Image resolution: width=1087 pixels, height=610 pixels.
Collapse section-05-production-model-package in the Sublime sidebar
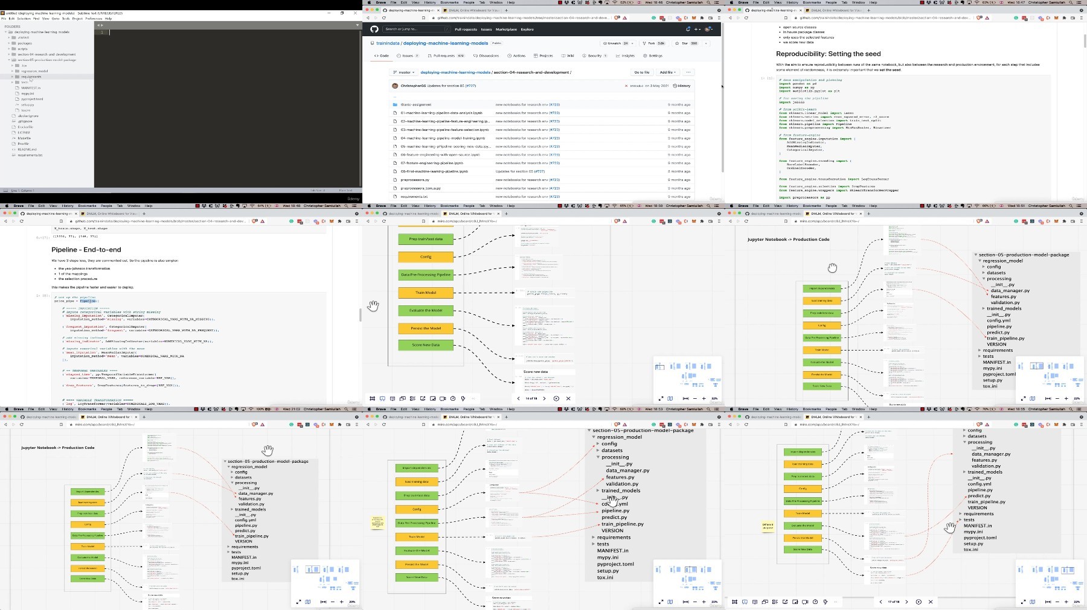(x=9, y=60)
